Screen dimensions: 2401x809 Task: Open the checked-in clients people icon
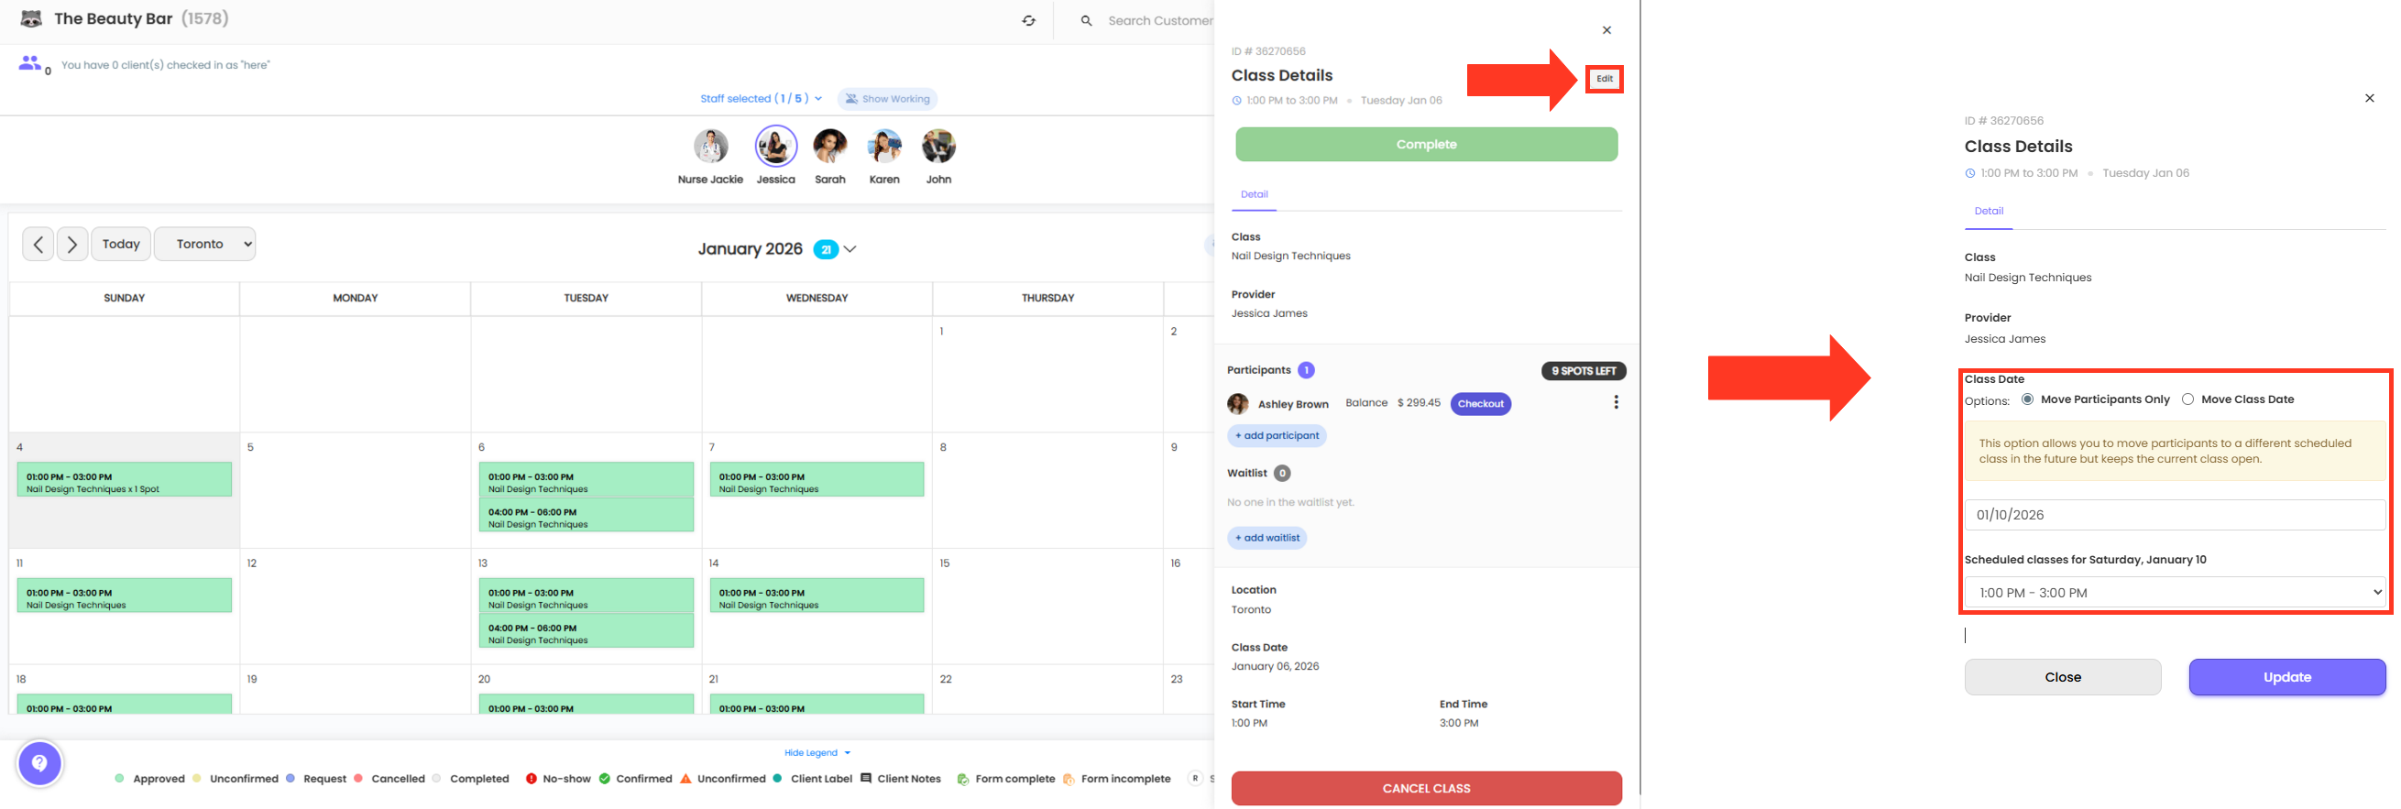pos(30,62)
